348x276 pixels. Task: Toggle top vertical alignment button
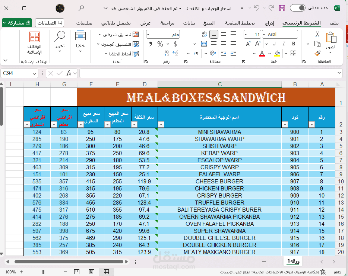click(x=233, y=34)
